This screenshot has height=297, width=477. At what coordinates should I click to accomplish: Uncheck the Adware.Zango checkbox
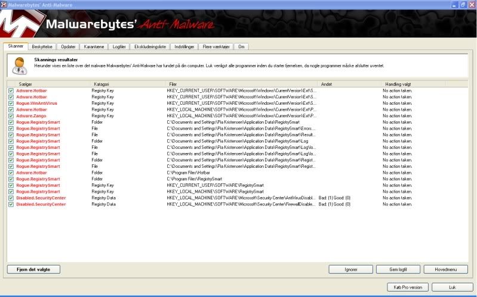(11, 116)
